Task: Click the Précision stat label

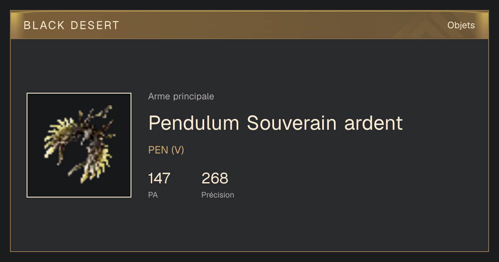Action: 217,195
